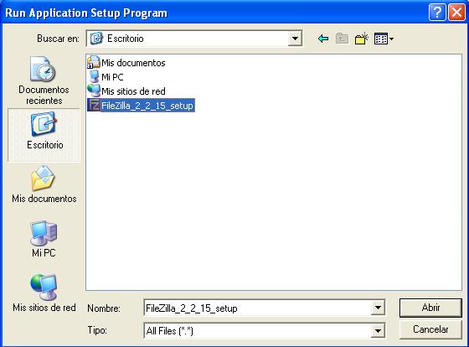Screen dimensions: 469x347
Task: Open the view menu icon in toolbar
Action: 384,39
